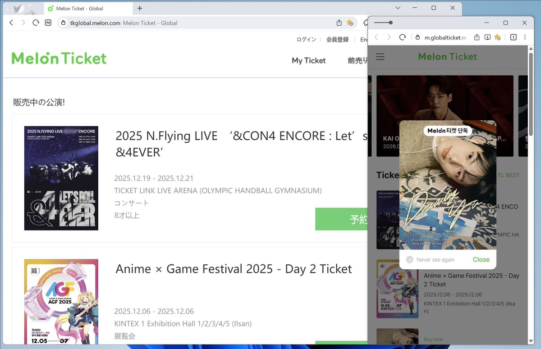This screenshot has height=349, width=541.
Task: Bookmark the m.globalticket page with star
Action: (498, 37)
